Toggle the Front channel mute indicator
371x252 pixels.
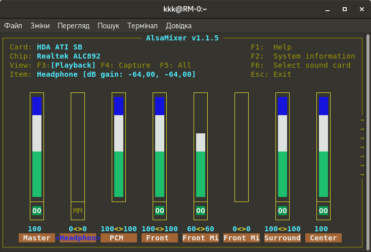coord(160,211)
